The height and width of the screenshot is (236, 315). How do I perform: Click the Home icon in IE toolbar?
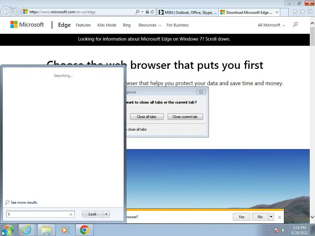[x=295, y=12]
